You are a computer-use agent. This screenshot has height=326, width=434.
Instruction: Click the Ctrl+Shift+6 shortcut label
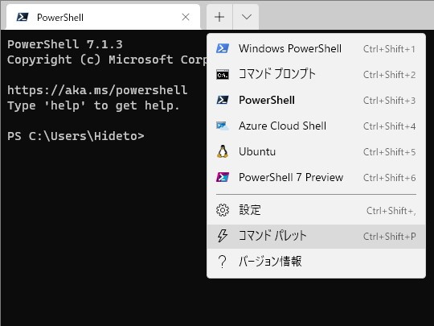[x=389, y=178]
